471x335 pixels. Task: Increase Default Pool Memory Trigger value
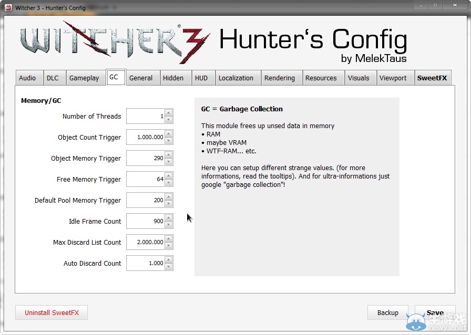(x=169, y=197)
